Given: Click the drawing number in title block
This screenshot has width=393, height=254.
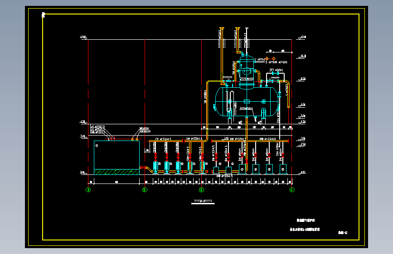Looking at the screenshot, I should pyautogui.click(x=343, y=233).
